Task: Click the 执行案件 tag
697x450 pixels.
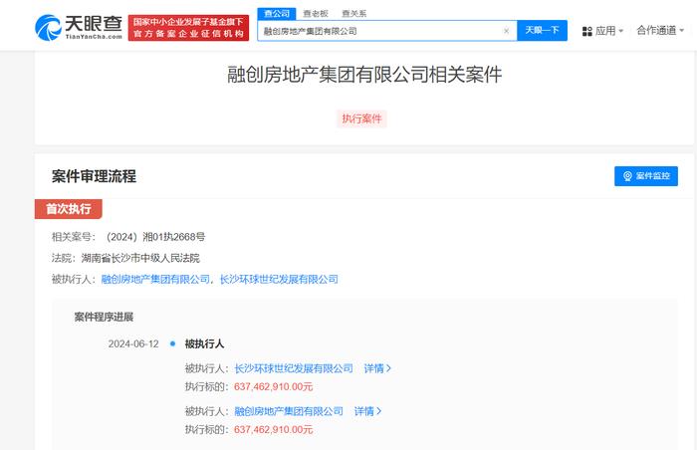Action: tap(361, 118)
